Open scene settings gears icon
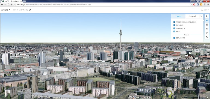The height and width of the screenshot is (99, 210). 207,37
